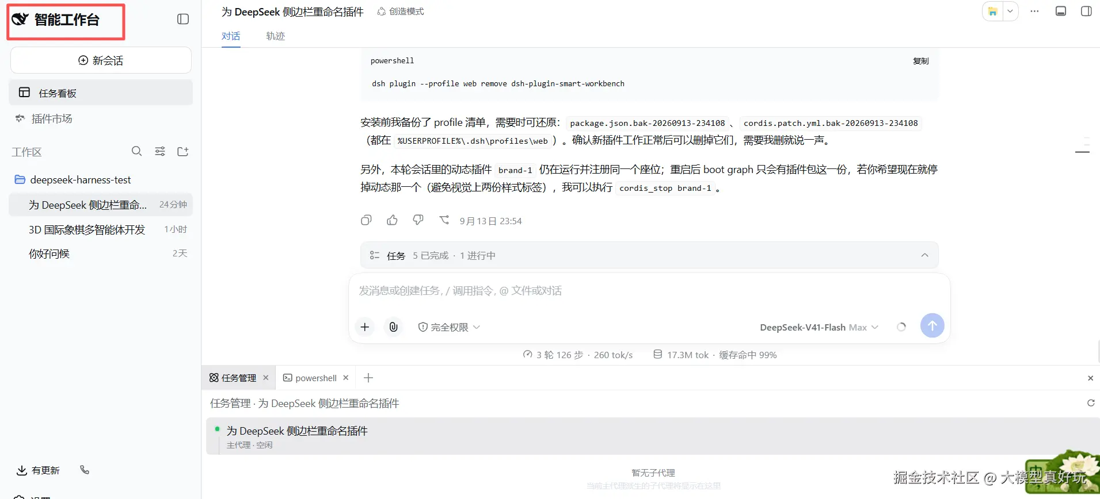Expand the dropdown arrow beside the folder button

click(x=1010, y=11)
